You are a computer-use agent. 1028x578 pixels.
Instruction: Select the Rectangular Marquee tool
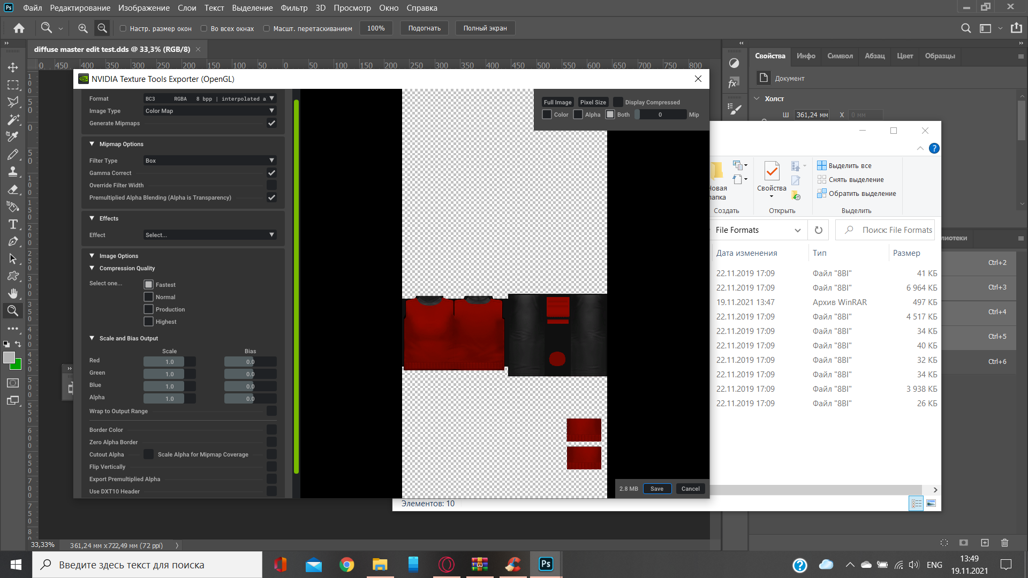click(x=13, y=85)
